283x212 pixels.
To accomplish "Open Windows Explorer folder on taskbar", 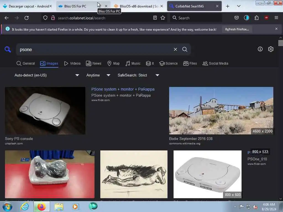I will click(59, 206).
